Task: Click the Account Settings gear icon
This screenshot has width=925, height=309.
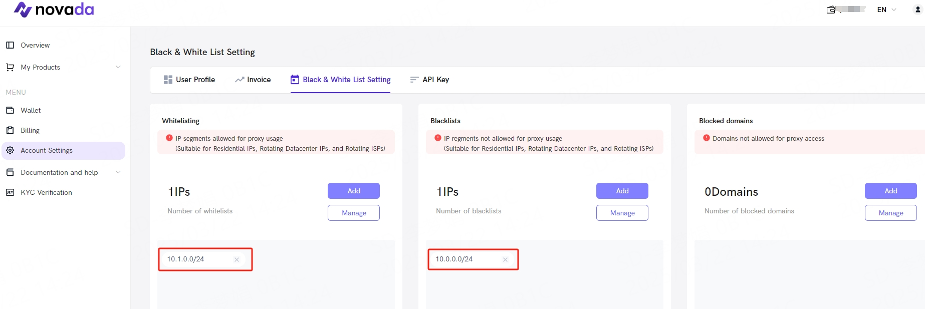Action: (x=10, y=150)
